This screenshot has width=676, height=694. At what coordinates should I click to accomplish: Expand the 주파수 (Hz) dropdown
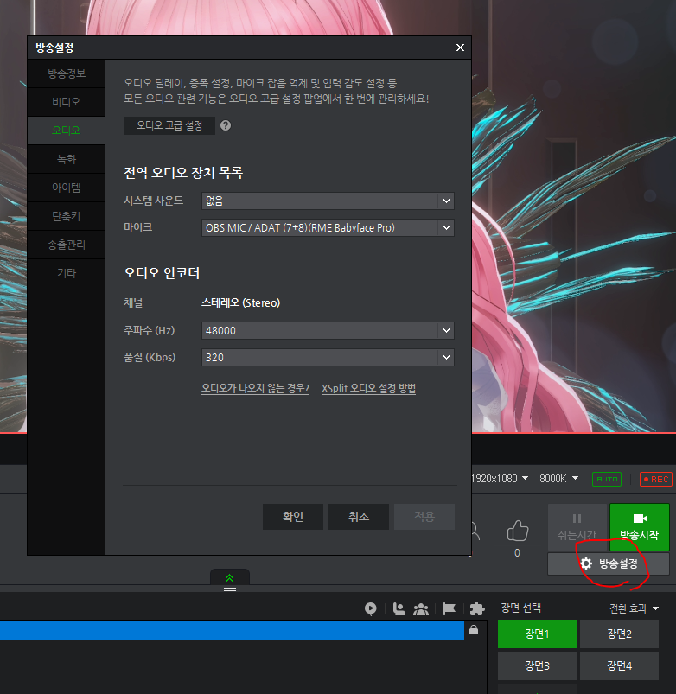click(328, 331)
